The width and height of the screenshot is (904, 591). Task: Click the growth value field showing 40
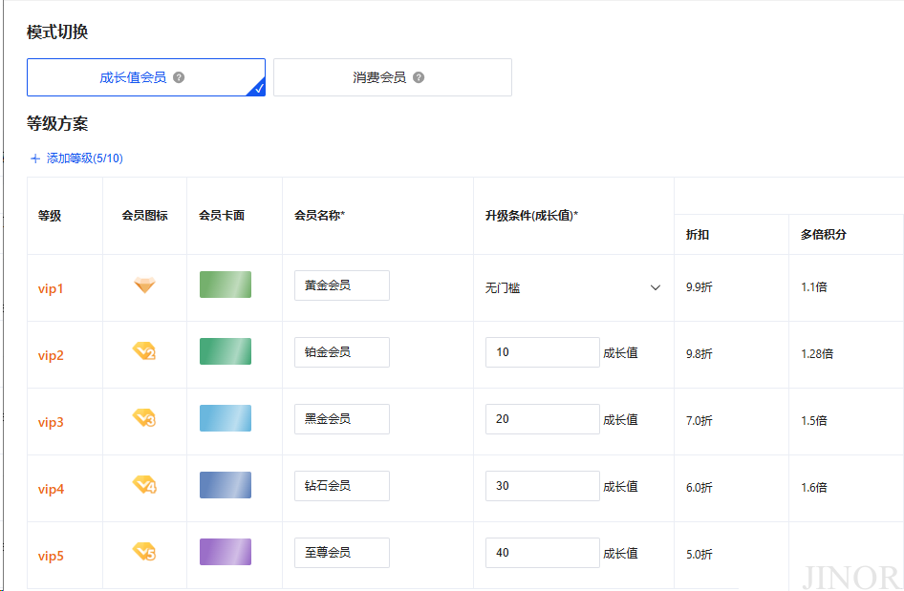point(543,553)
